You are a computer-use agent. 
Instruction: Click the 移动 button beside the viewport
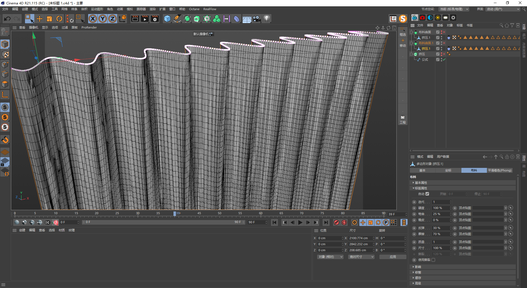[x=403, y=43]
